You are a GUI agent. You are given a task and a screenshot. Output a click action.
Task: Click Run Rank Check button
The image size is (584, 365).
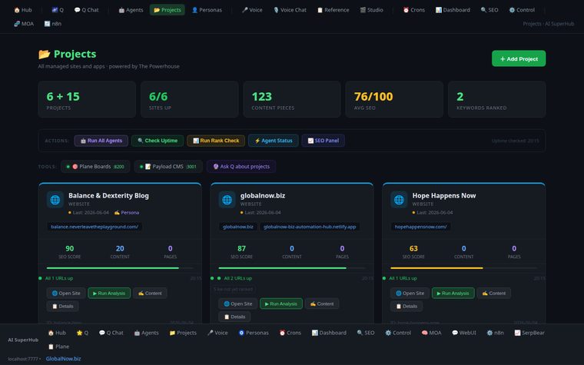(216, 141)
